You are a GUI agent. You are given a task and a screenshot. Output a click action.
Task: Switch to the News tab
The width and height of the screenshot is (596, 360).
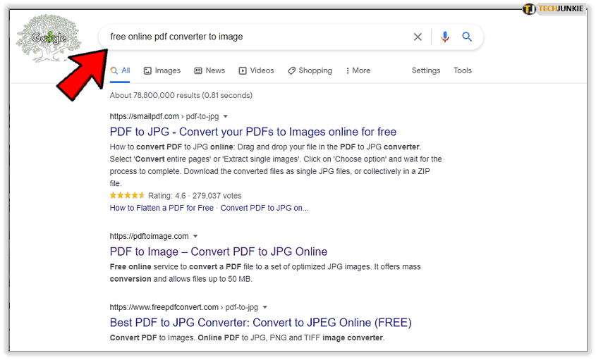pyautogui.click(x=209, y=70)
